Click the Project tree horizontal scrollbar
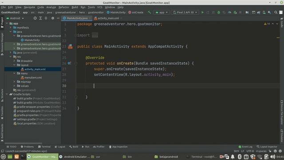284x160 pixels. click(23, 143)
